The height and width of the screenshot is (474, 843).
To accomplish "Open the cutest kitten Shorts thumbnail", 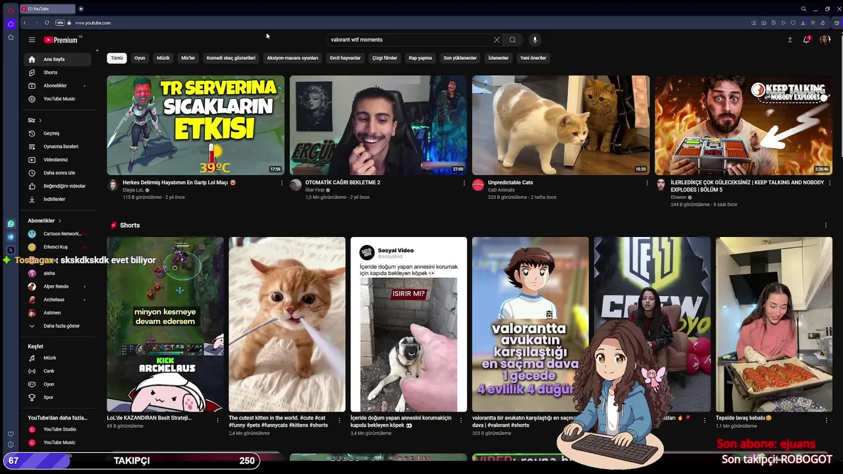I will coord(286,325).
